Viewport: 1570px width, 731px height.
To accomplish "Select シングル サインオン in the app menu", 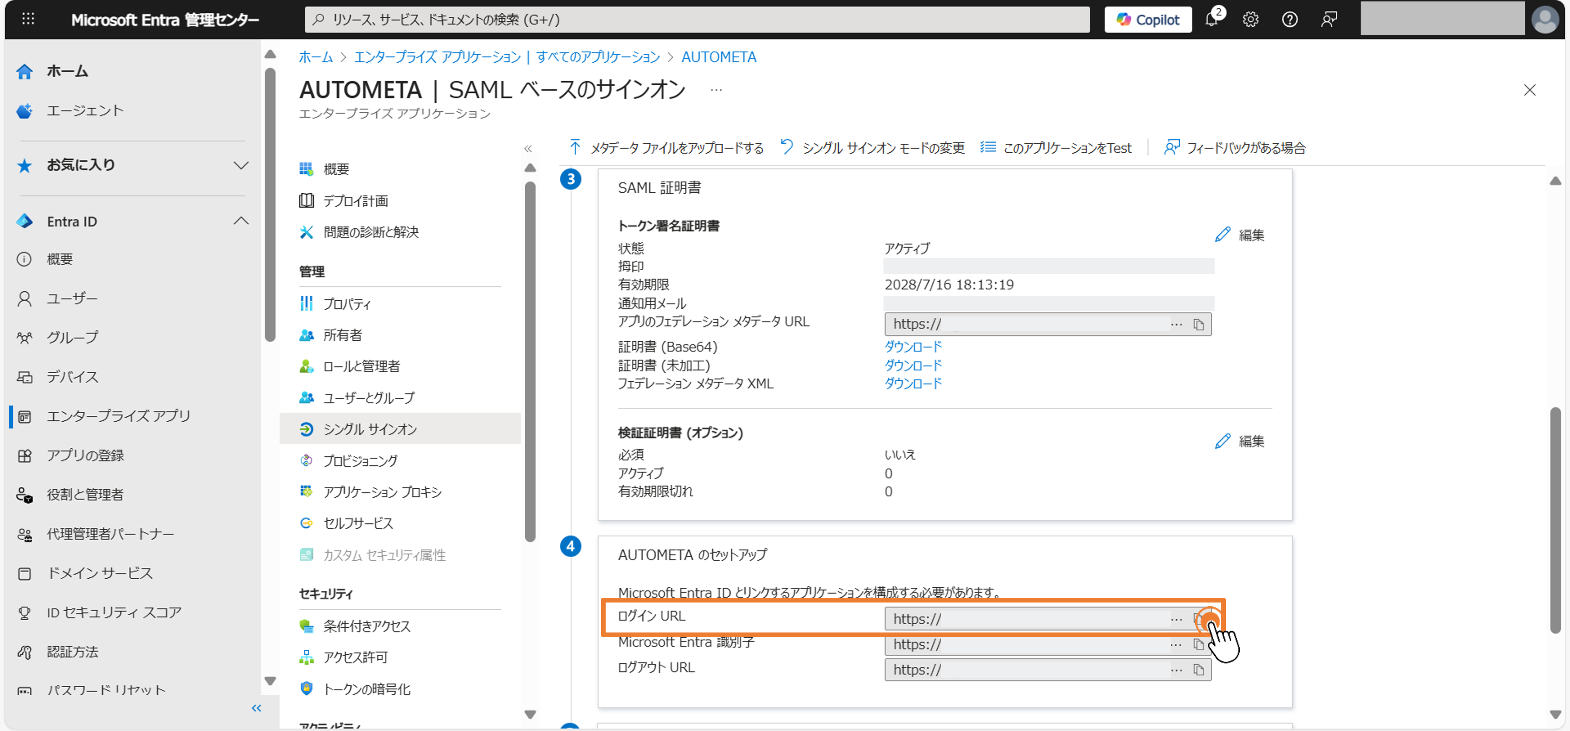I will 401,429.
